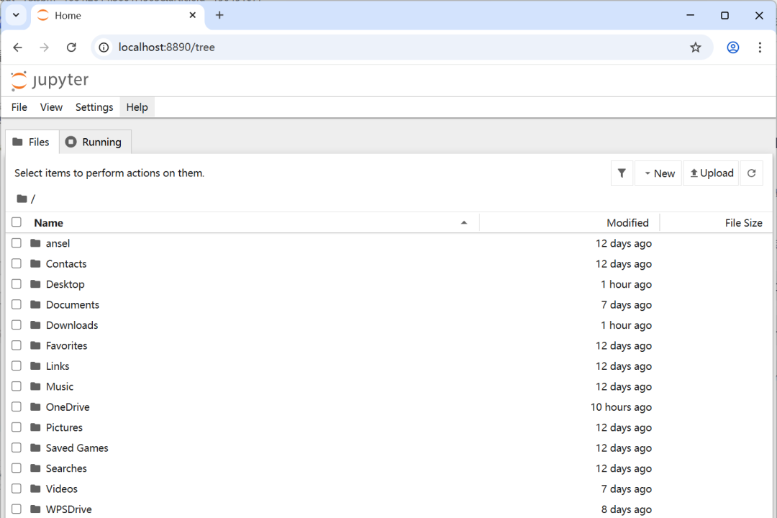Click the 'Select items to perform actions' text
Viewport: 777px width, 518px height.
[x=109, y=173]
